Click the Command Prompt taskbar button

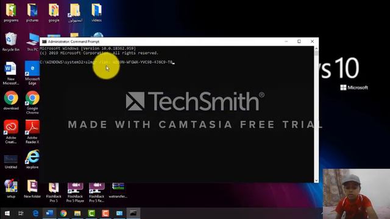(x=133, y=214)
